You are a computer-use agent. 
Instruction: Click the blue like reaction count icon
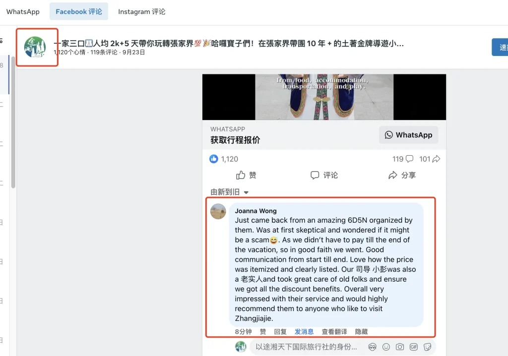(x=213, y=159)
